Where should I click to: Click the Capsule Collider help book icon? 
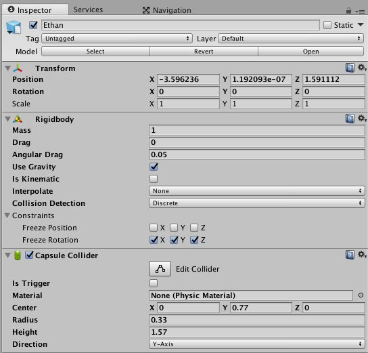pos(350,255)
